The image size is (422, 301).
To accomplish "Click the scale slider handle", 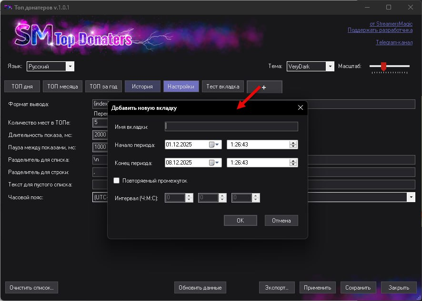I will (x=383, y=66).
